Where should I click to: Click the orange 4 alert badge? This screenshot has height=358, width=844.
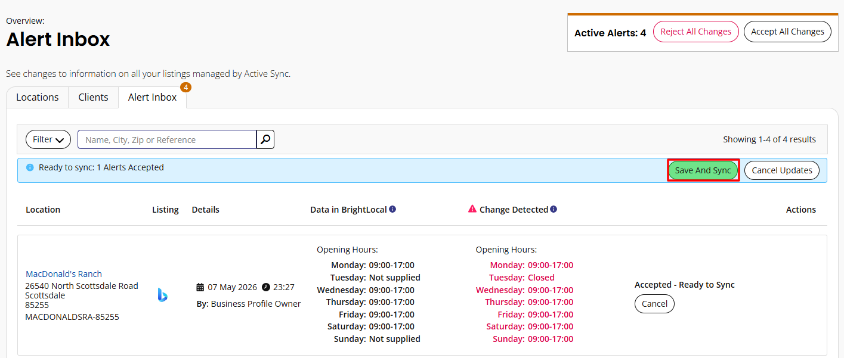coord(186,88)
